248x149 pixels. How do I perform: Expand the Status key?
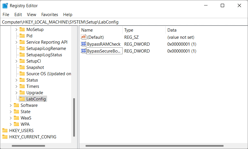(16, 80)
